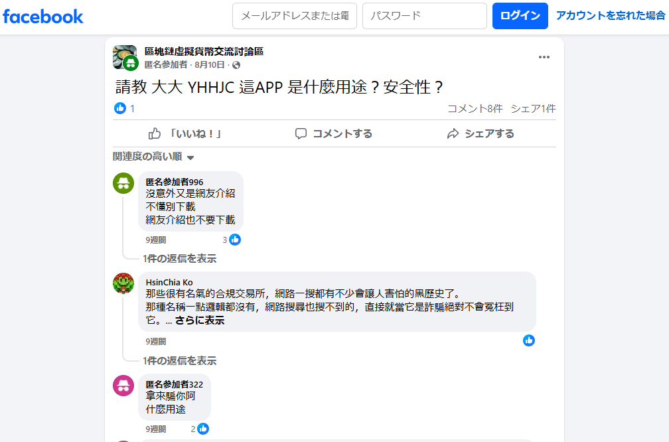669x442 pixels.
Task: Open アカウントを忘れた場合 link
Action: coord(611,16)
